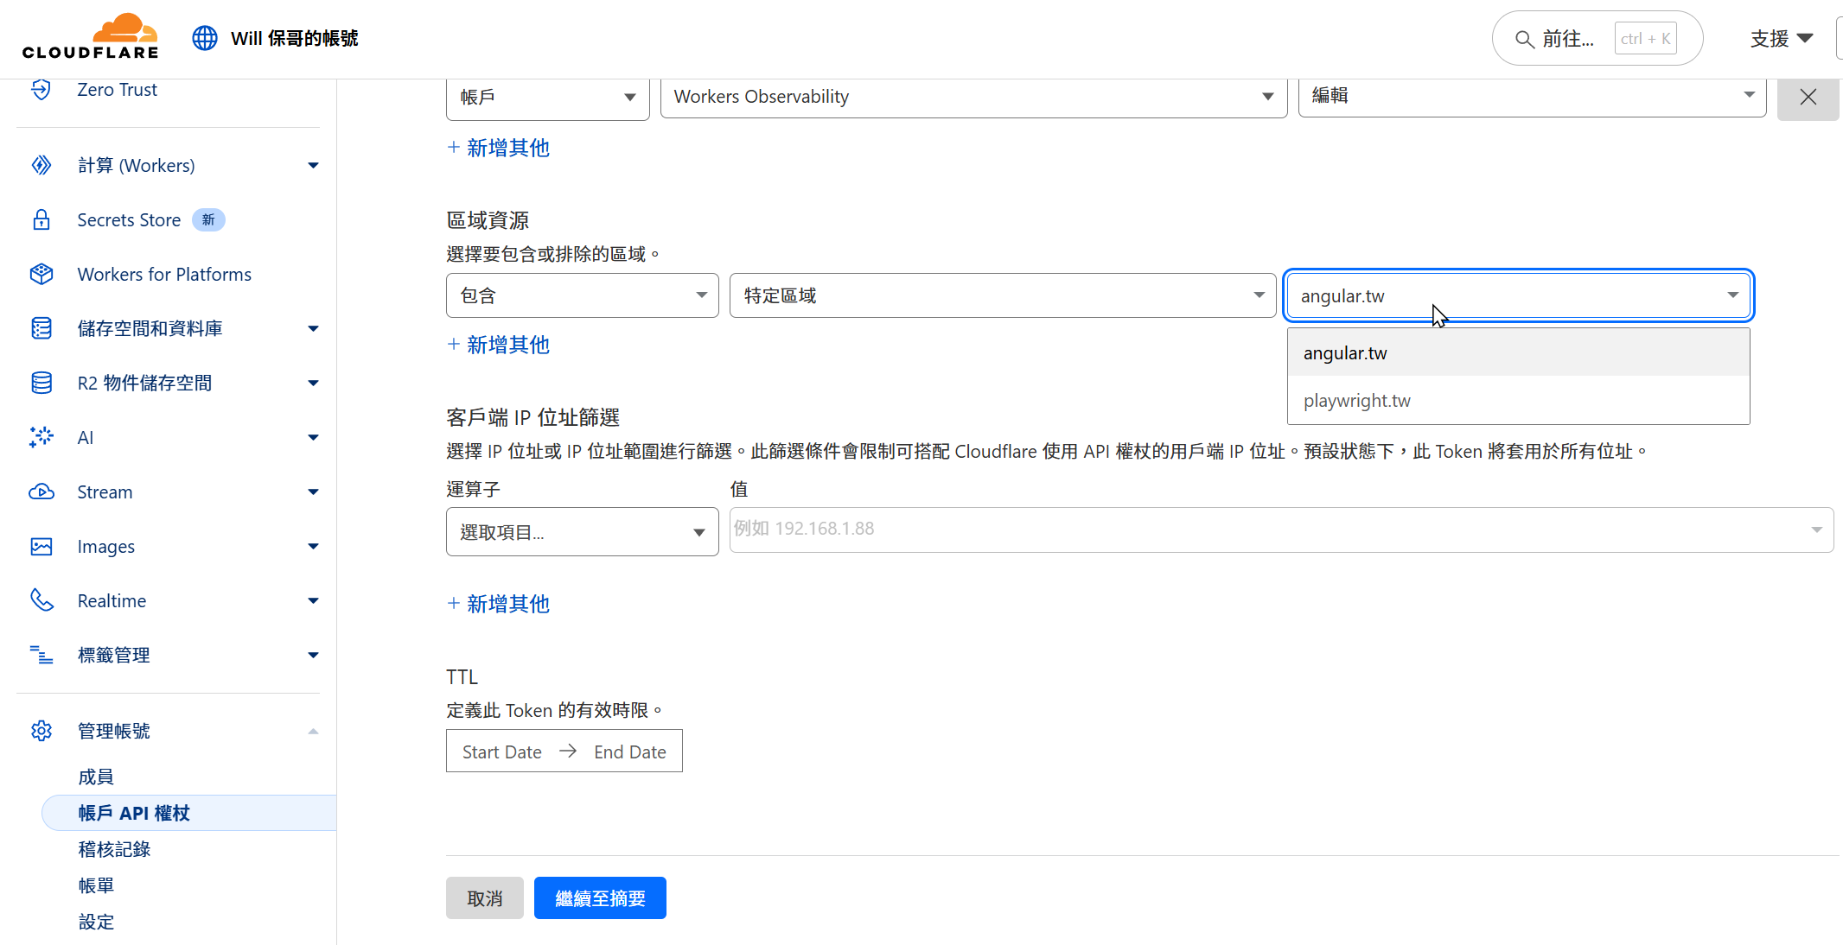1843x945 pixels.
Task: Click the globe icon beside account name
Action: pyautogui.click(x=205, y=38)
